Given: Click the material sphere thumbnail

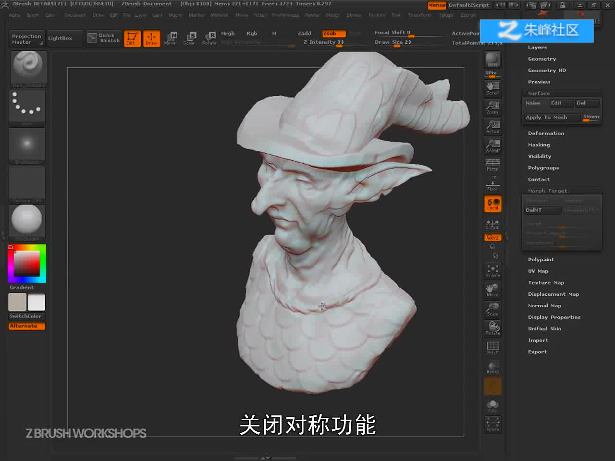Looking at the screenshot, I should (x=27, y=221).
